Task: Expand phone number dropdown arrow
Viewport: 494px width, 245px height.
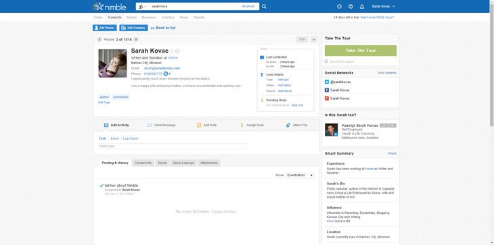Action: pyautogui.click(x=169, y=74)
